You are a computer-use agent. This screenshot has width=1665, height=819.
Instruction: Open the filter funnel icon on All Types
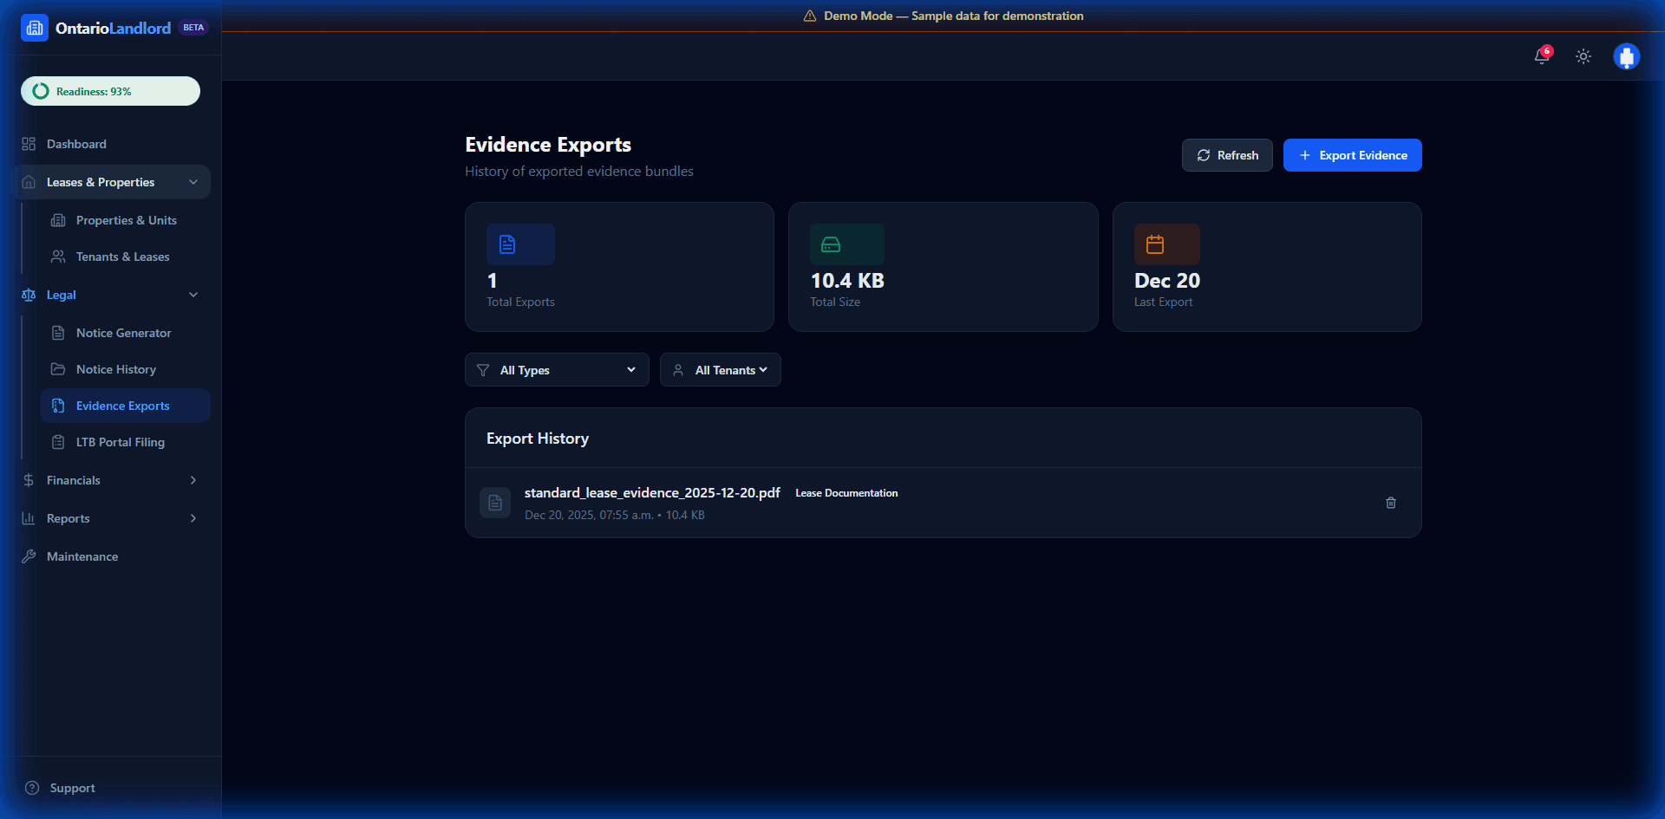(484, 370)
